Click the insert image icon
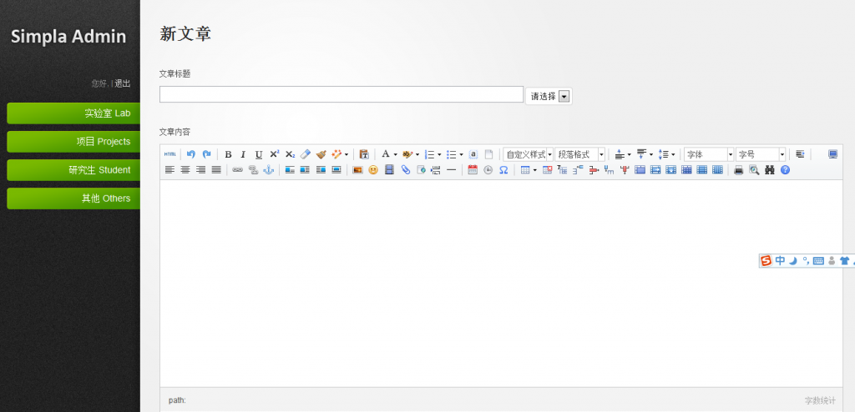Image resolution: width=855 pixels, height=412 pixels. click(357, 170)
